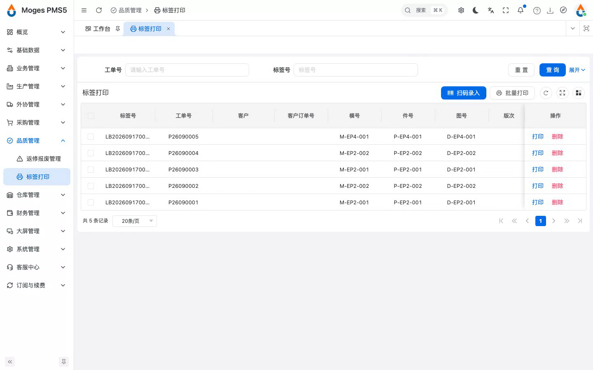Click 打印 for work order P26090005
Viewport: 593px width, 370px height.
538,136
